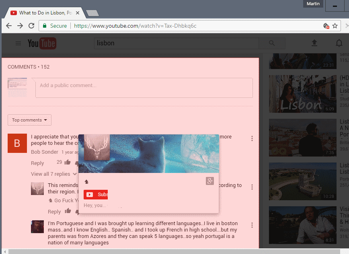Reload the page with the refresh icon
The height and width of the screenshot is (254, 349).
31,25
